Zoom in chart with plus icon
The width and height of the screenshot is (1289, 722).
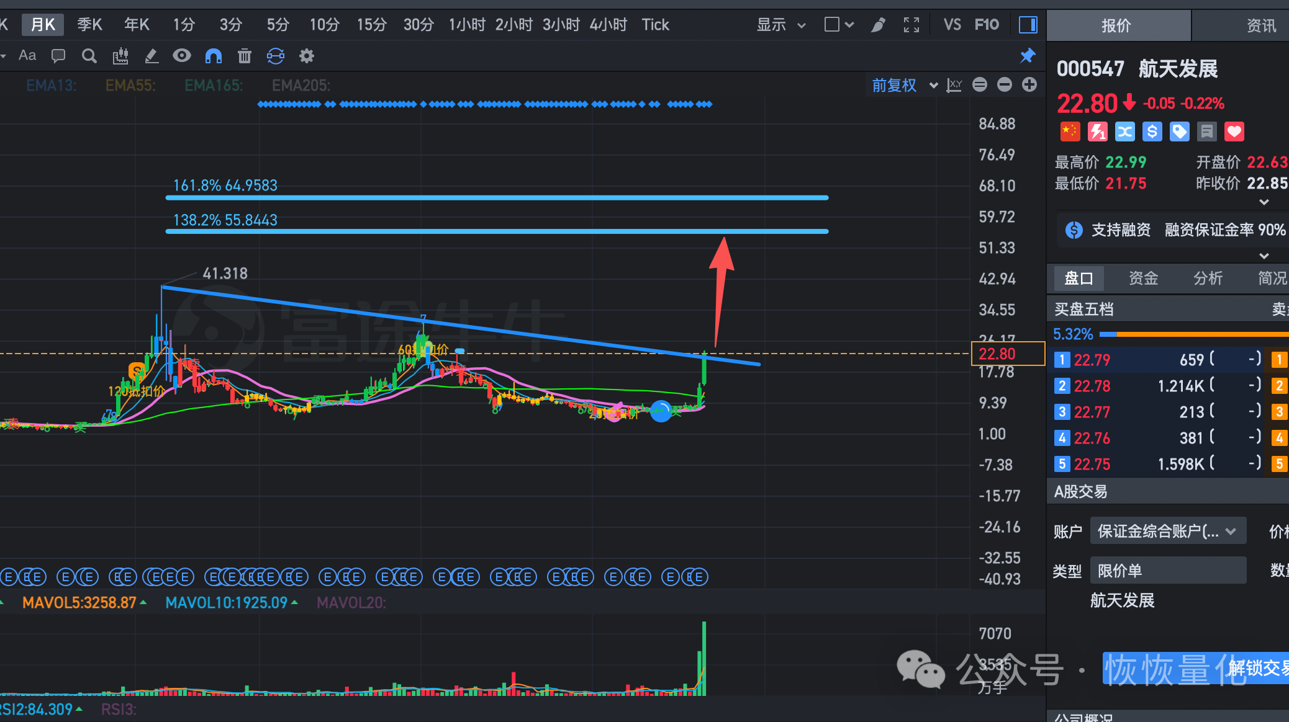point(1029,85)
